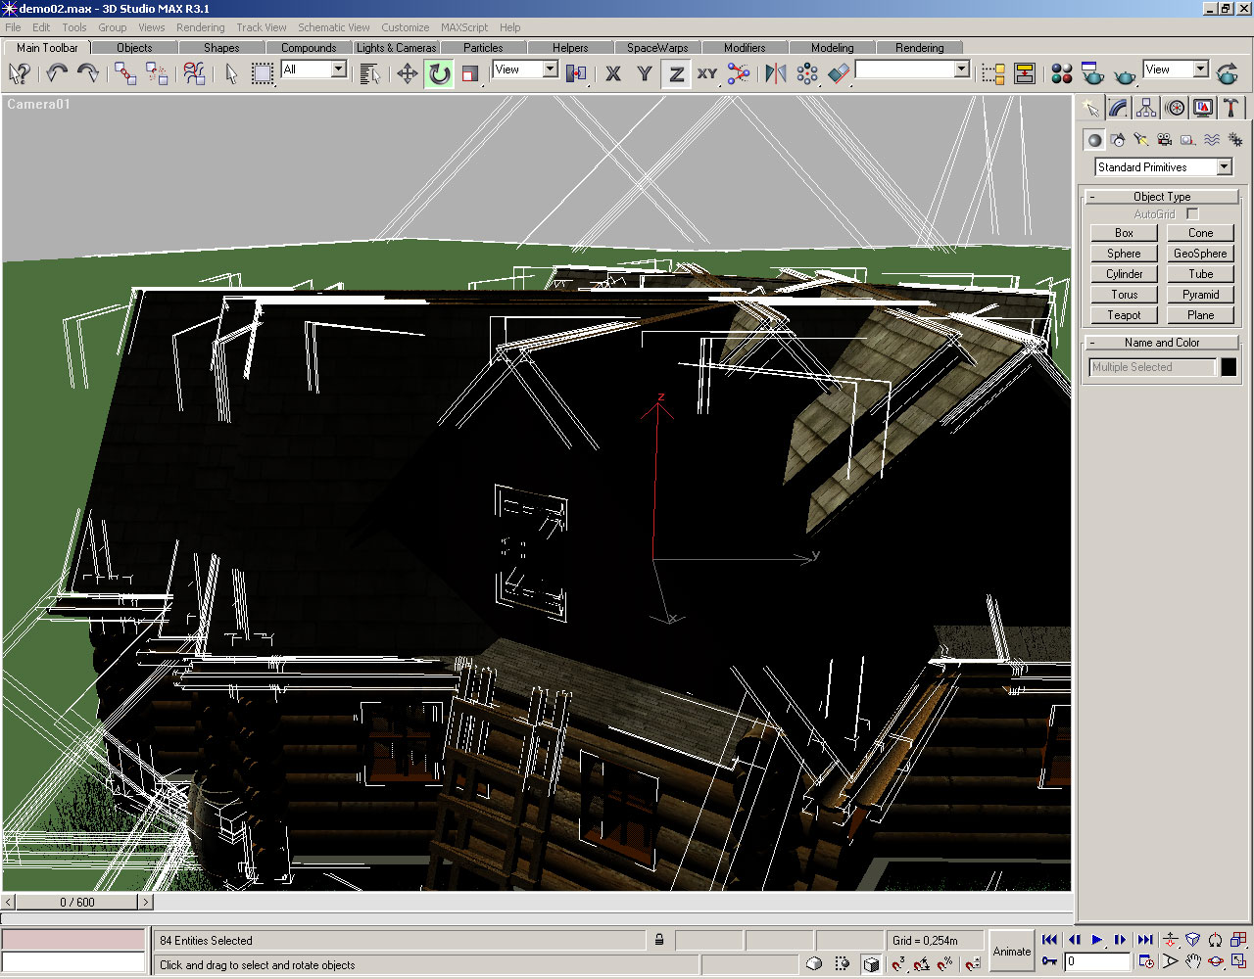Viewport: 1254px width, 979px height.
Task: Toggle the selection lock padlock
Action: [x=659, y=940]
